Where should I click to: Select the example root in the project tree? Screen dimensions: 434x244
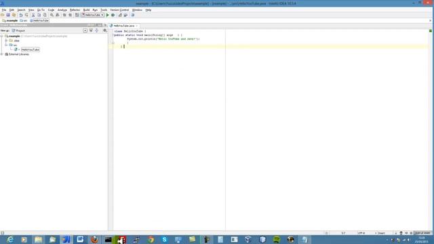[14, 36]
